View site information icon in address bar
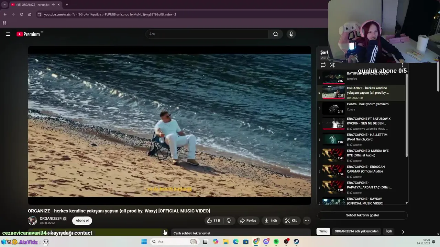Image resolution: width=440 pixels, height=247 pixels. [40, 14]
